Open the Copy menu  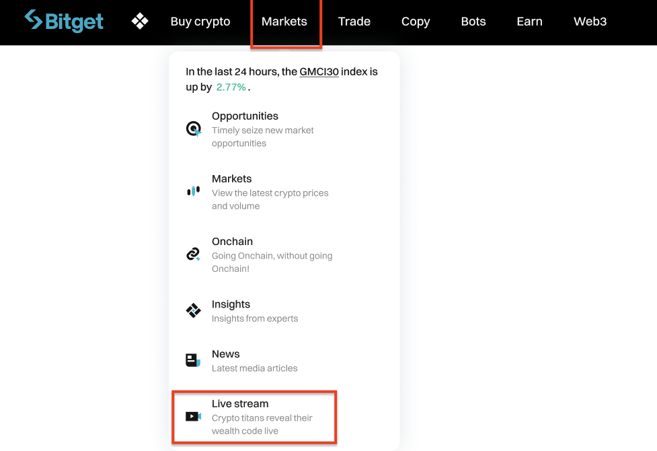click(x=416, y=22)
